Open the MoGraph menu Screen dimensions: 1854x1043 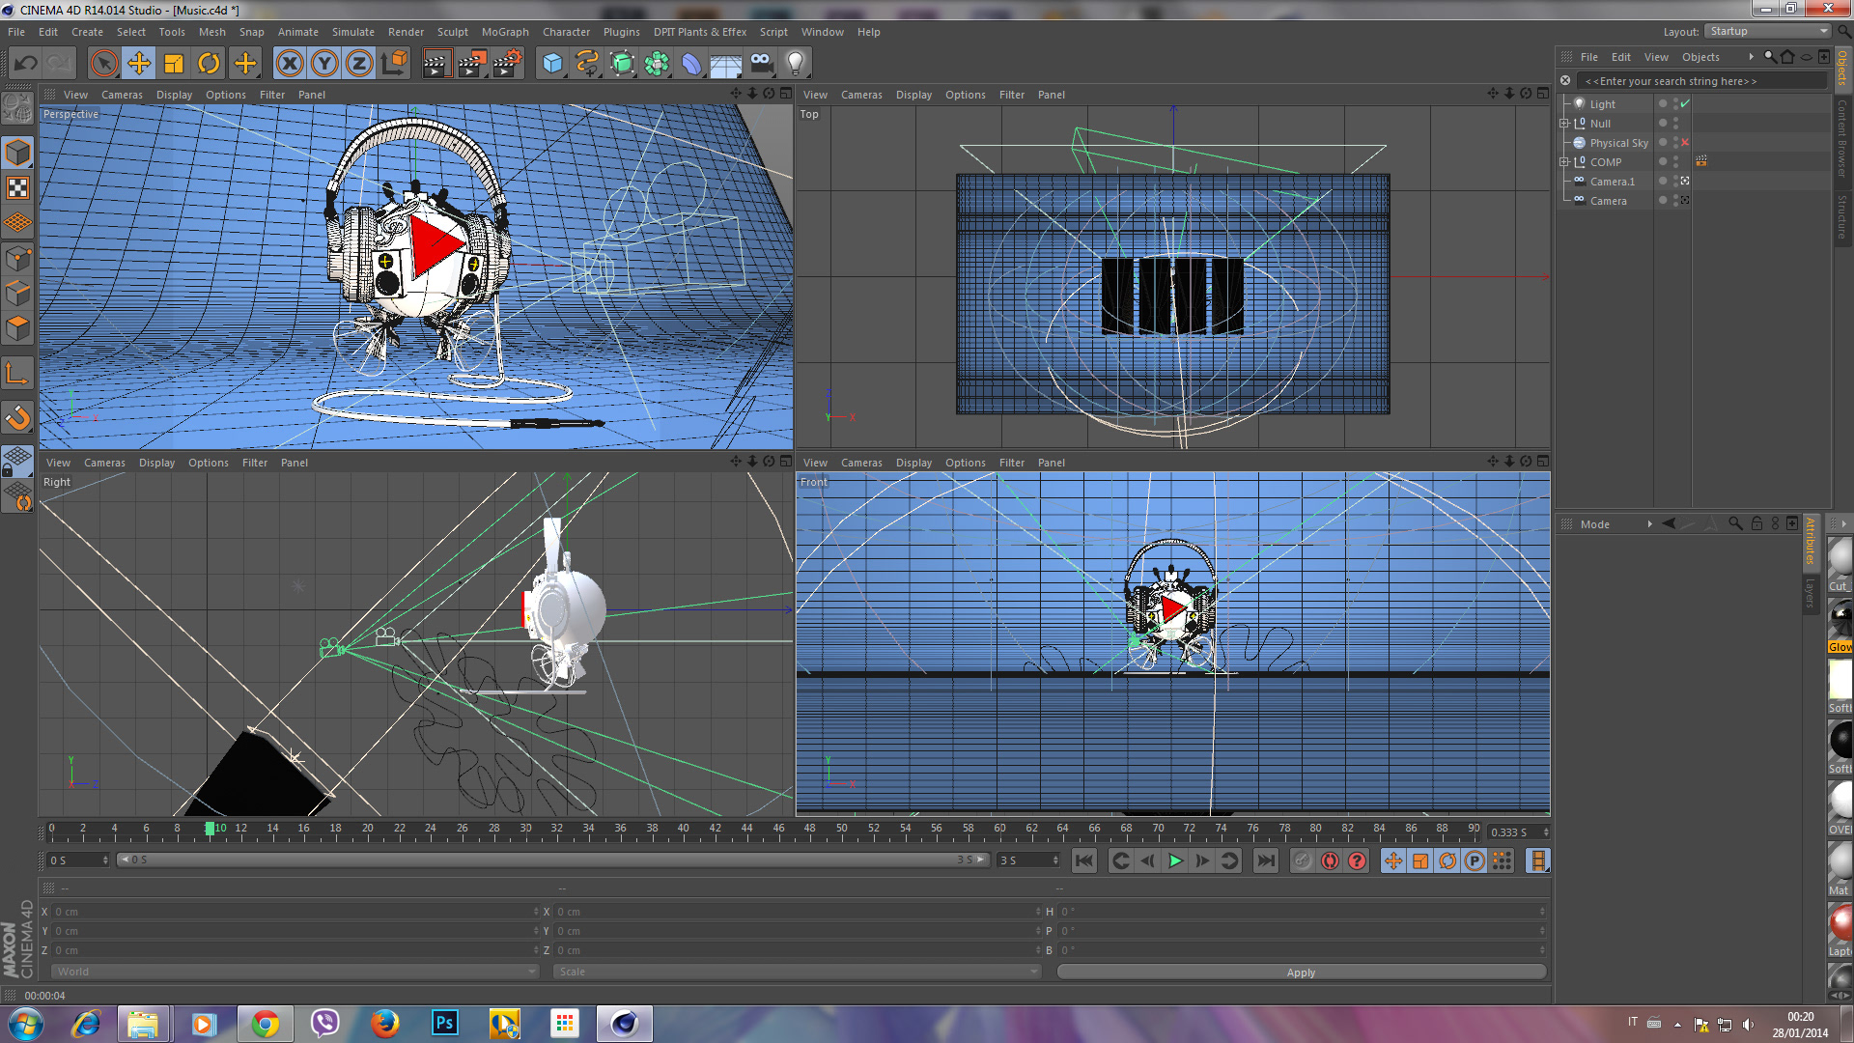pos(505,32)
